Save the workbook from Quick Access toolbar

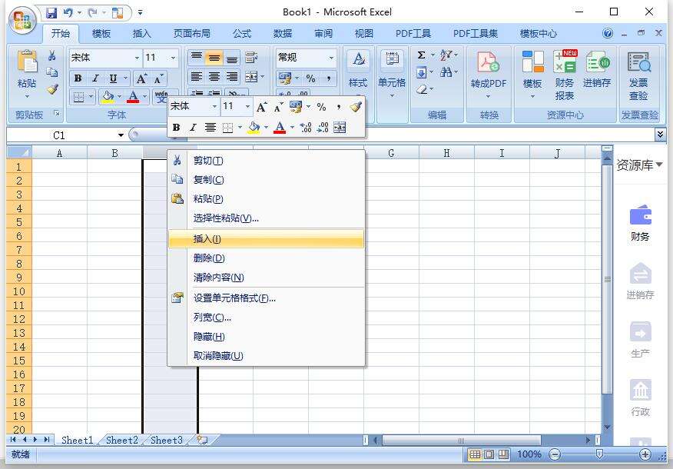pos(51,13)
